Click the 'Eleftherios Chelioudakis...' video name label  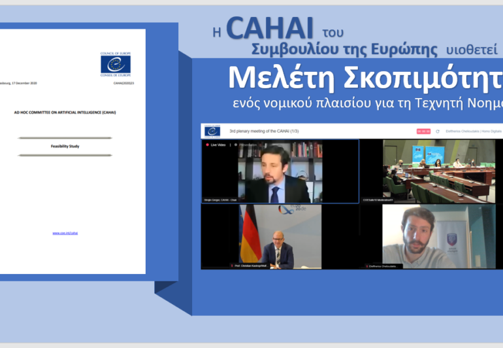click(383, 266)
